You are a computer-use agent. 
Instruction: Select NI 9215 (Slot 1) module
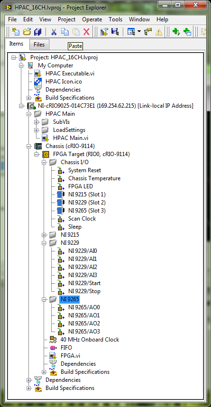87,194
